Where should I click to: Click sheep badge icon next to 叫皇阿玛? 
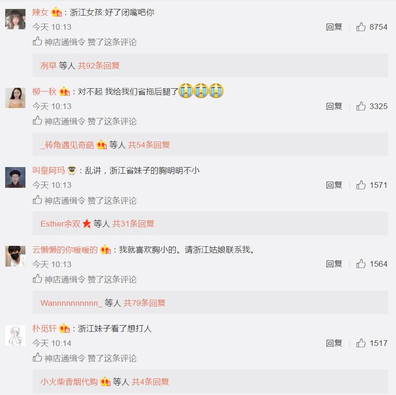click(x=72, y=170)
